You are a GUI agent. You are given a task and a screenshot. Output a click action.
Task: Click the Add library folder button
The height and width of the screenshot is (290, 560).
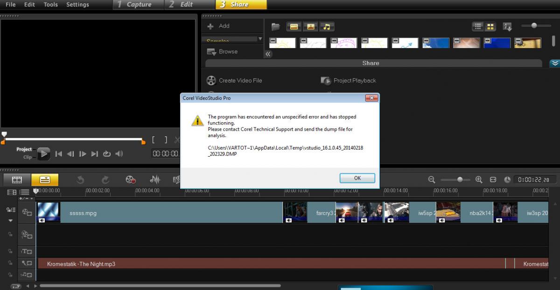coord(218,26)
